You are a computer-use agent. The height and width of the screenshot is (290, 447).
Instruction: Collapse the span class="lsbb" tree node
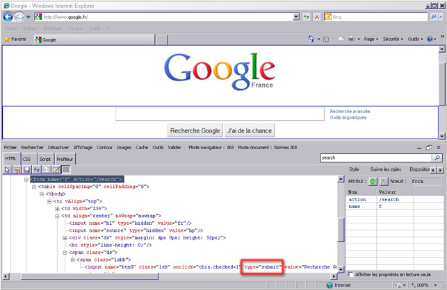pos(73,260)
